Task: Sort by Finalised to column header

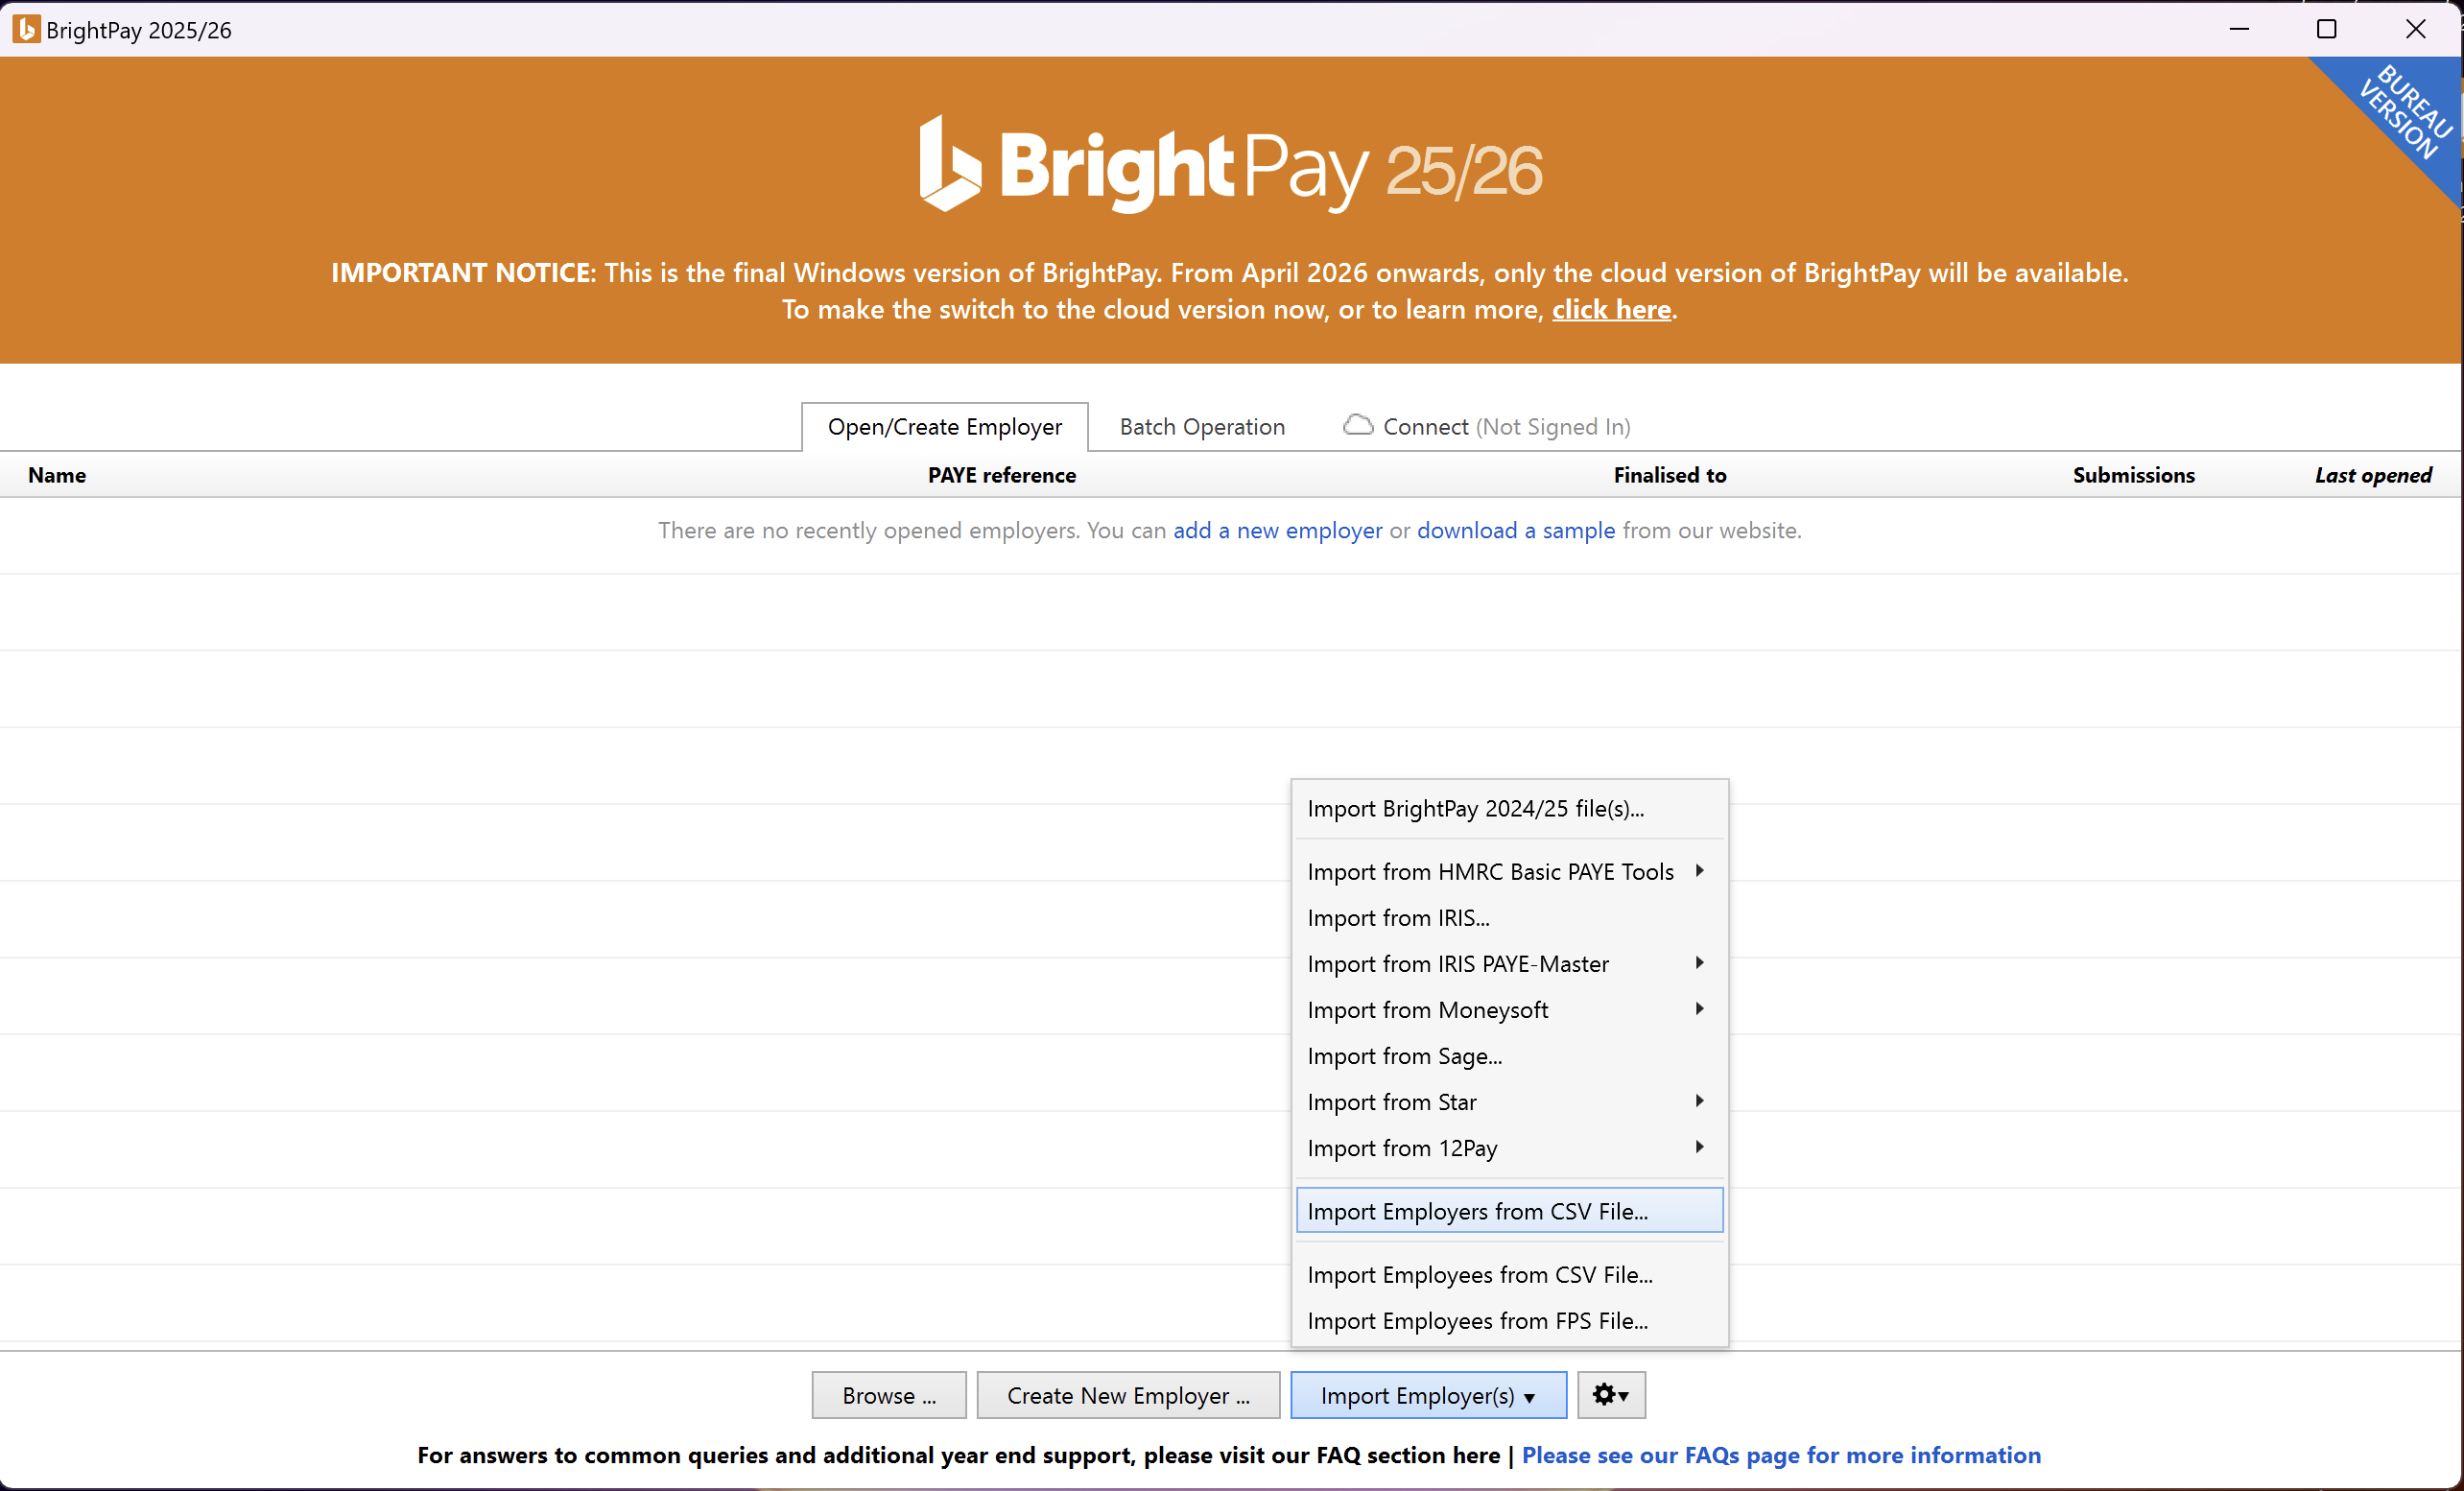Action: (x=1669, y=475)
